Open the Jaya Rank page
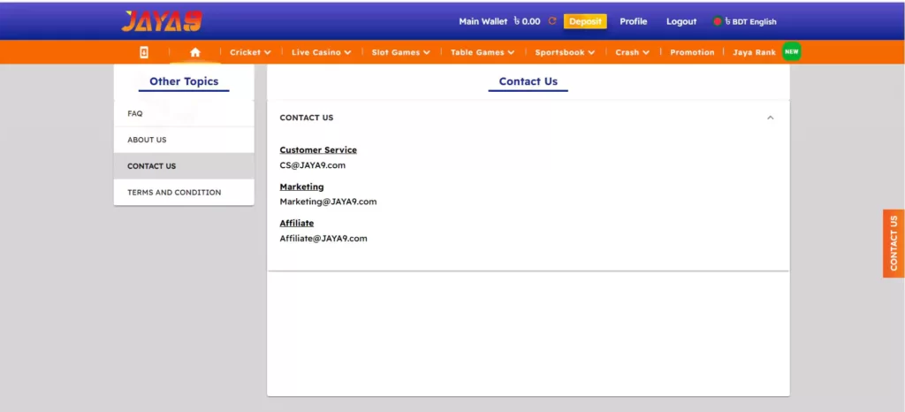Screen dimensions: 905x412 click(x=755, y=52)
